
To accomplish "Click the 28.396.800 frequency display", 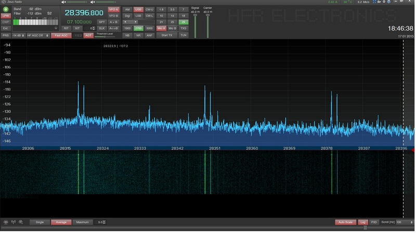I will click(84, 12).
